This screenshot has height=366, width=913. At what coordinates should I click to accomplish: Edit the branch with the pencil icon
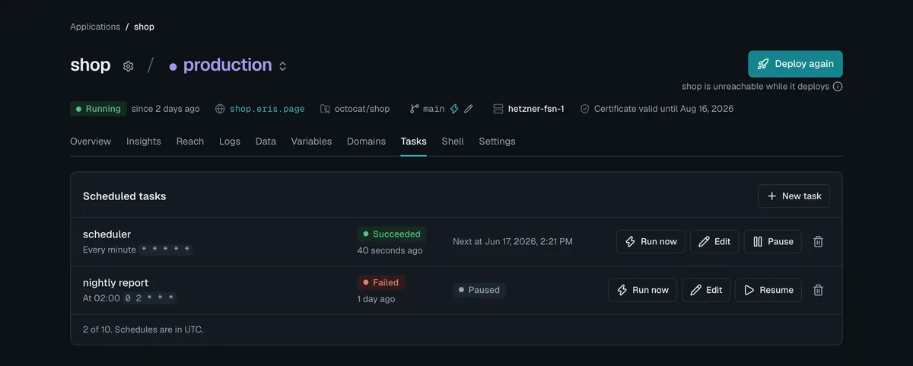coord(469,109)
